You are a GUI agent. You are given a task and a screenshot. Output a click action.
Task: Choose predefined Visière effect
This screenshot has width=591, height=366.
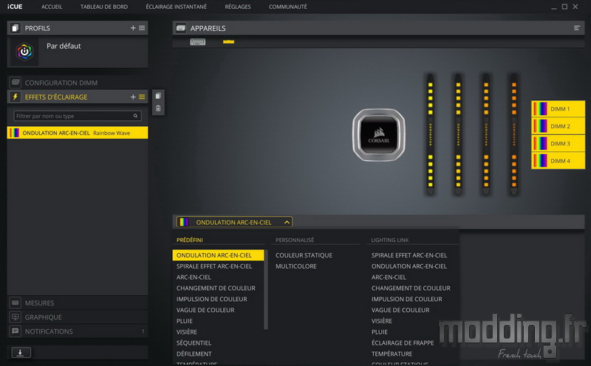(x=187, y=332)
